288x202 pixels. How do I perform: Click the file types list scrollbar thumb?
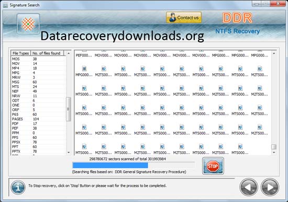click(x=69, y=109)
